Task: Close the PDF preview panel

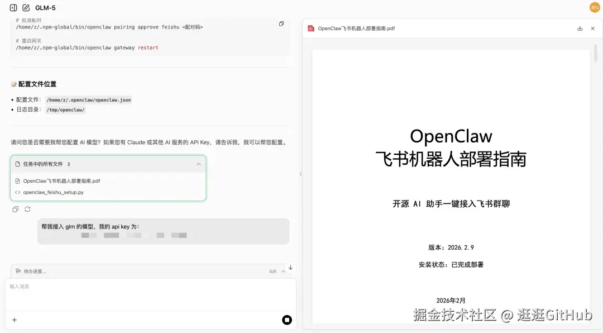Action: coord(592,28)
